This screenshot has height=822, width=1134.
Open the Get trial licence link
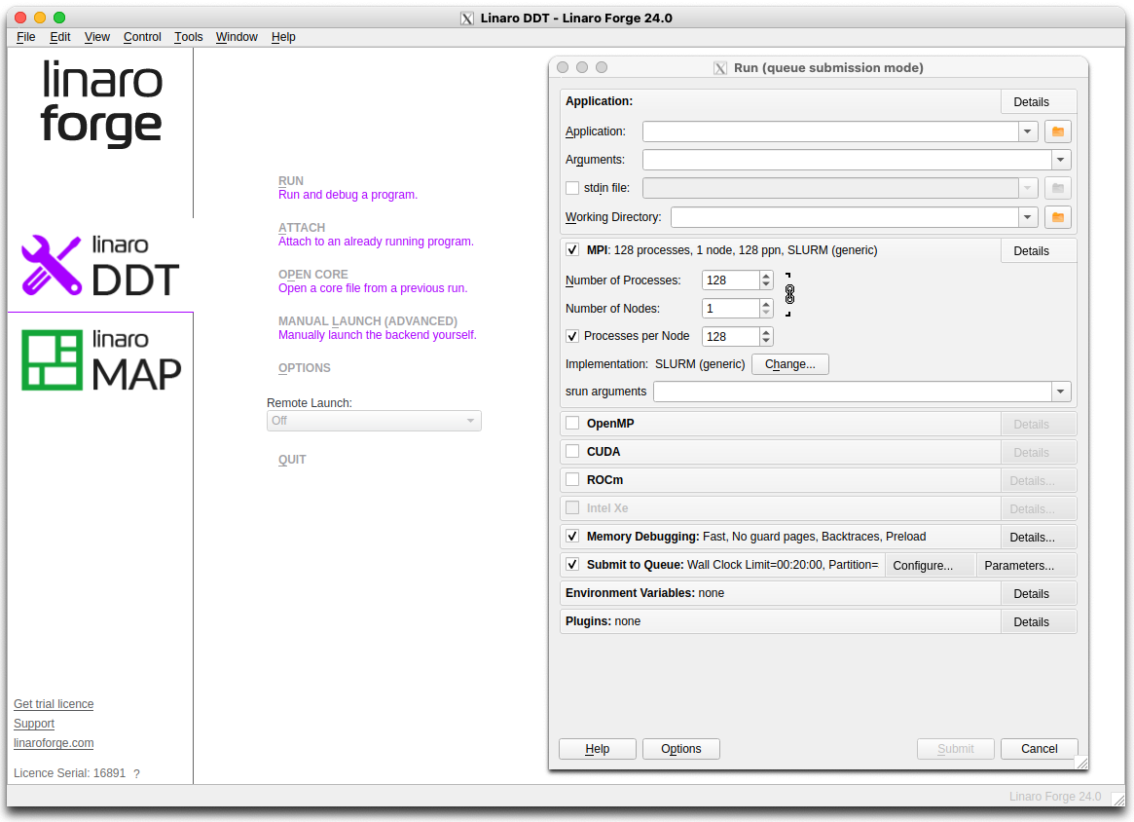click(54, 704)
